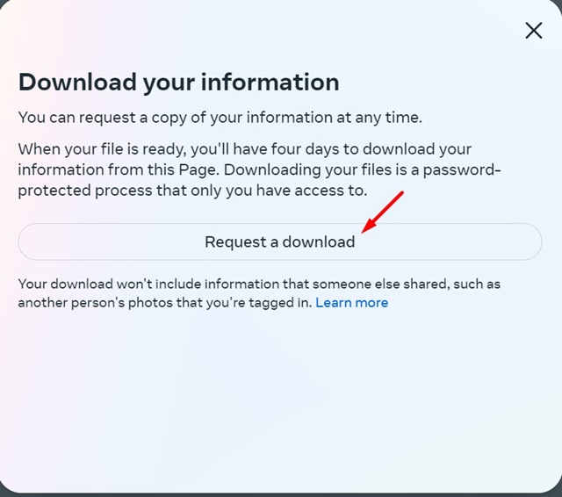Click the text about tagged photos
Screen dimensions: 562x497
tap(165, 303)
